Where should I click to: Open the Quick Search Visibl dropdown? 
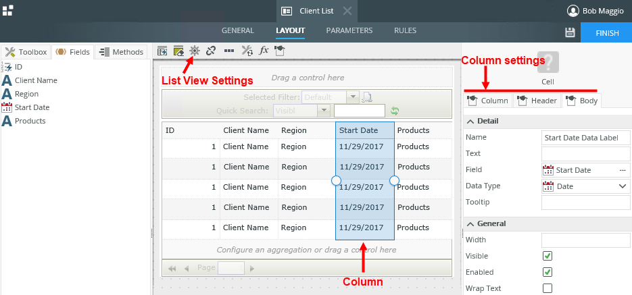tap(324, 111)
